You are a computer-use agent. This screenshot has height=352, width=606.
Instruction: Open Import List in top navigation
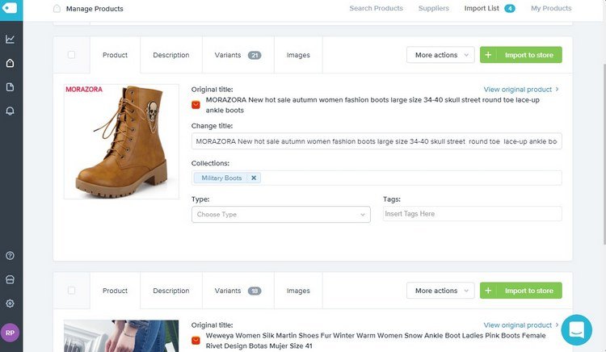point(482,8)
